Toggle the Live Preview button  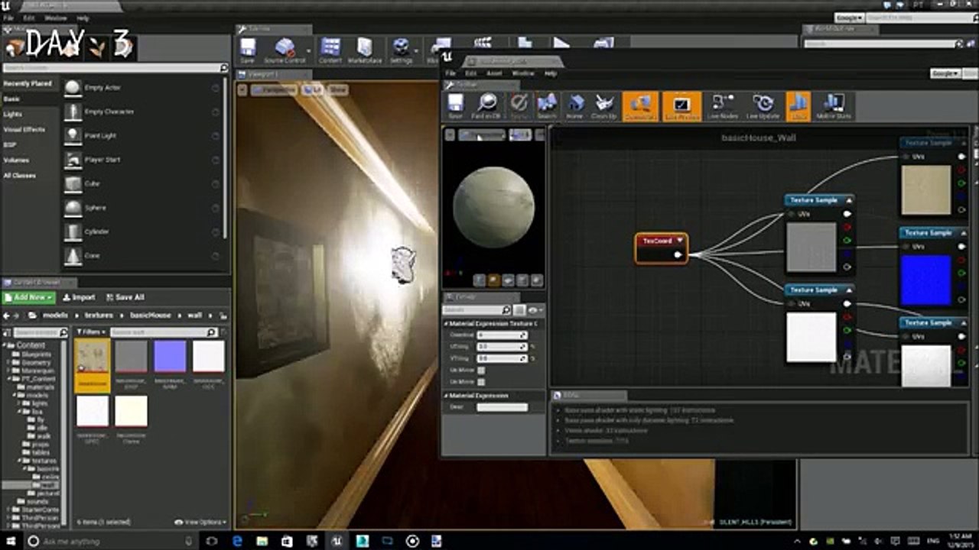681,106
